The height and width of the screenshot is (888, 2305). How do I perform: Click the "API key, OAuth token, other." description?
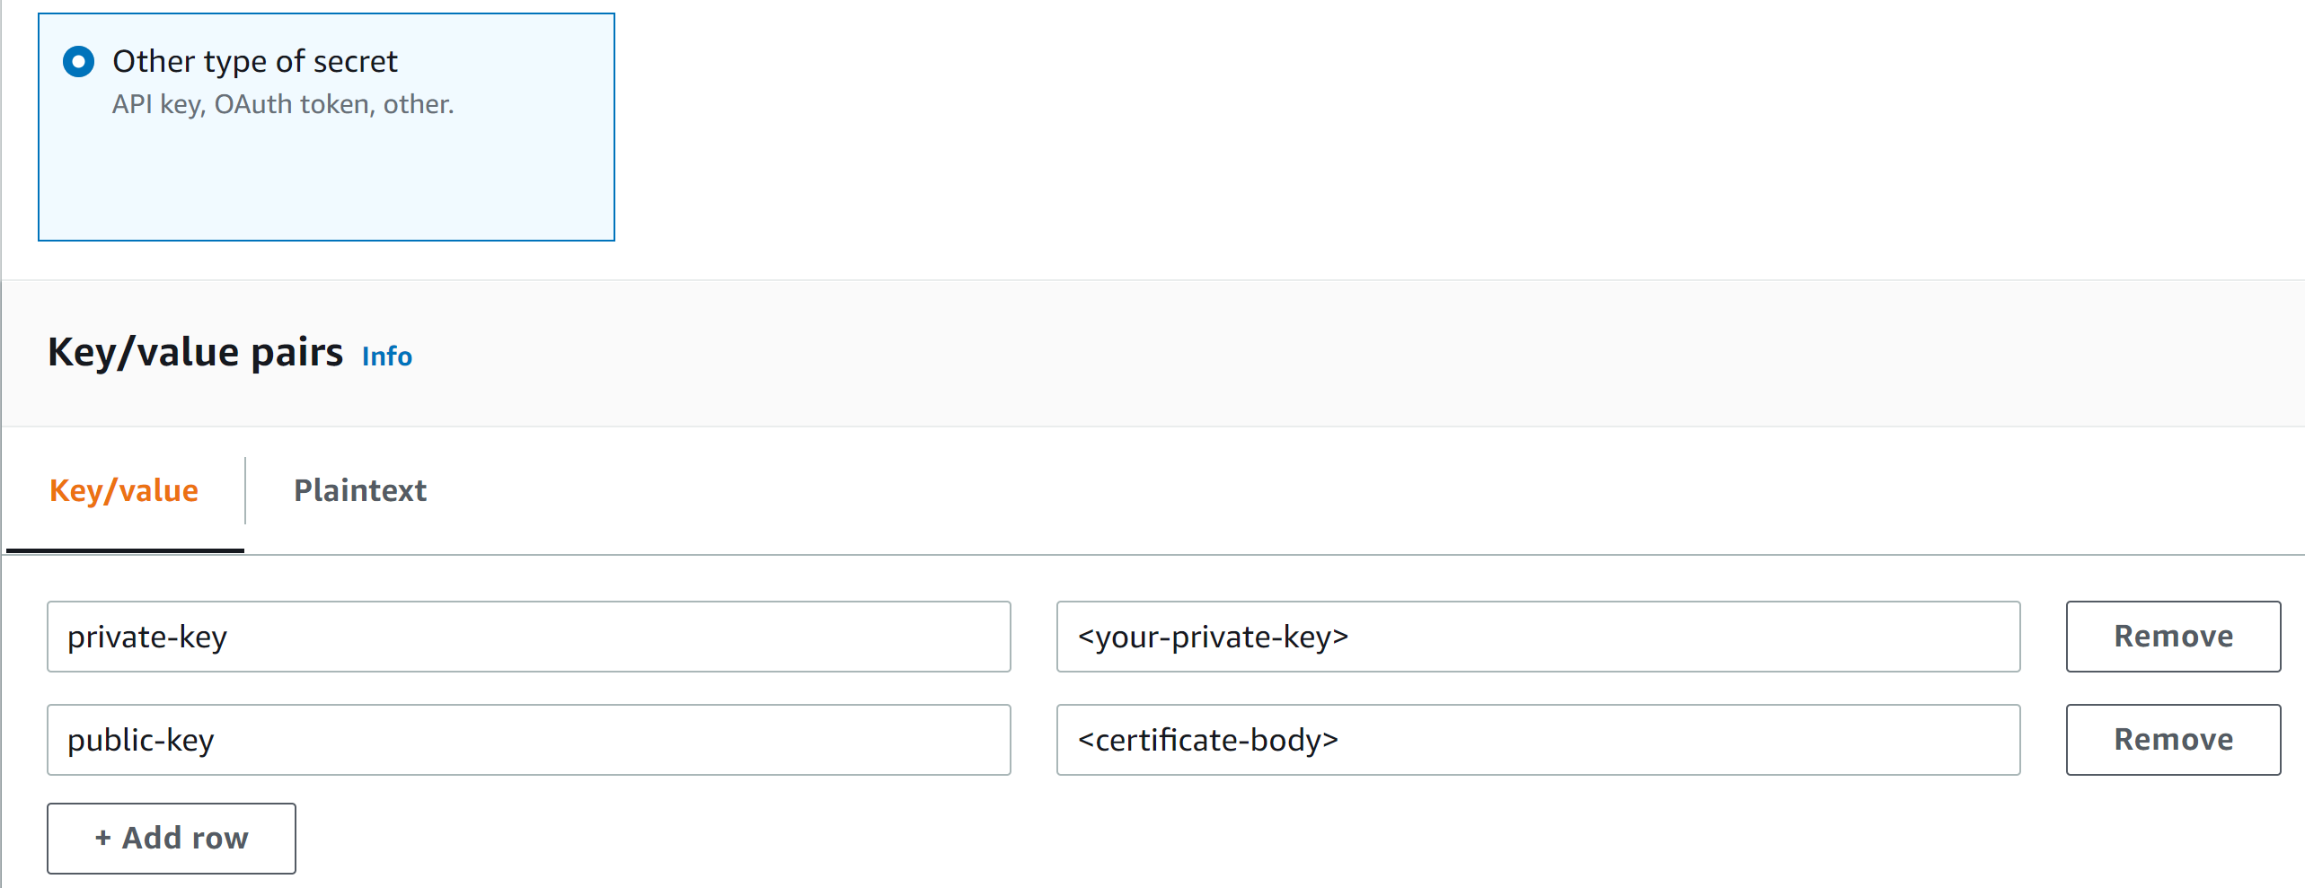click(283, 105)
